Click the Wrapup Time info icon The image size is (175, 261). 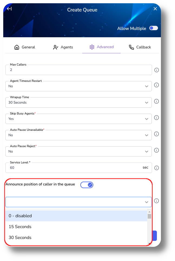pyautogui.click(x=156, y=101)
